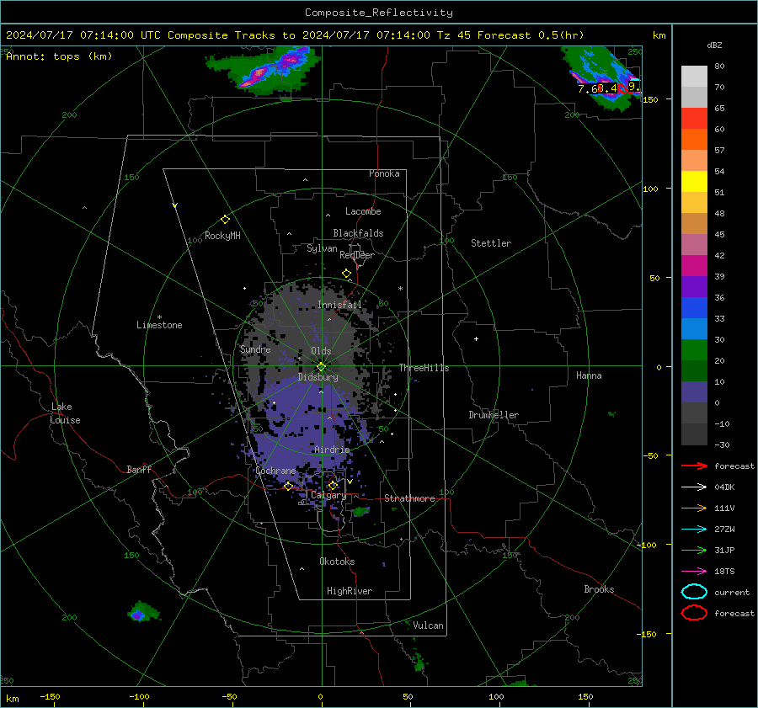The width and height of the screenshot is (758, 708).
Task: Click the Didsbury label
Action: coord(318,377)
